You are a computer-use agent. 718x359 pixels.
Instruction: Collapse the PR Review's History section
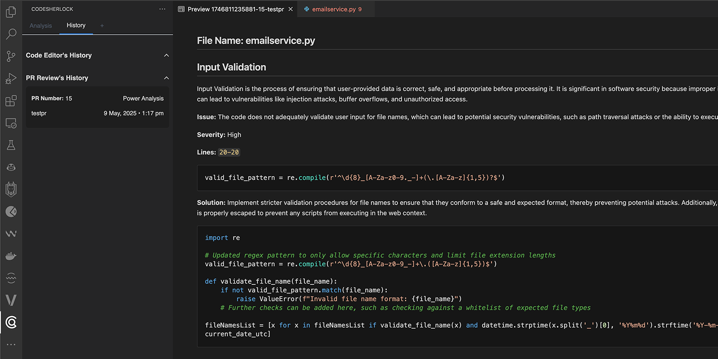(167, 77)
